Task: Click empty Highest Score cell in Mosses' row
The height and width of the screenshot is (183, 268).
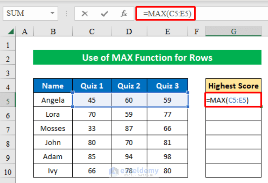Action: [233, 128]
